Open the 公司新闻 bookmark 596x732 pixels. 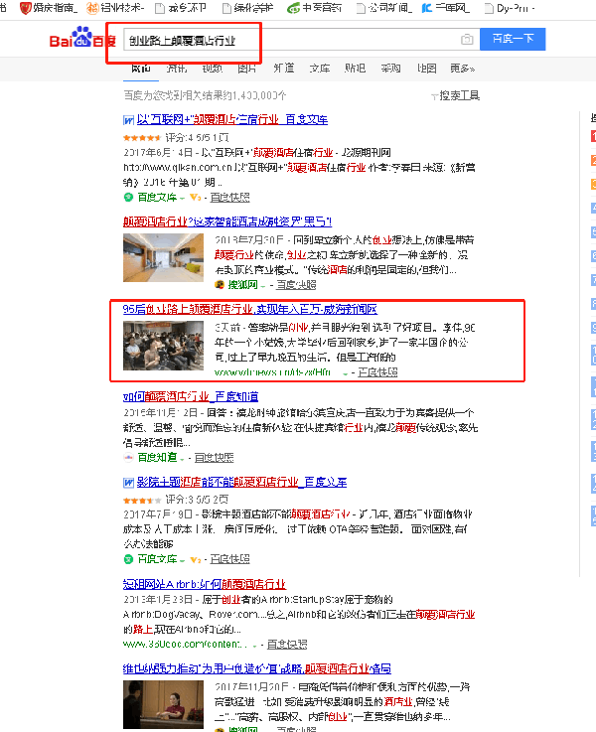384,8
